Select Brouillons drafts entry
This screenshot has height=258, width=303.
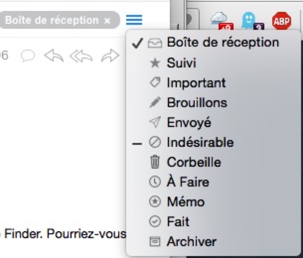[197, 103]
